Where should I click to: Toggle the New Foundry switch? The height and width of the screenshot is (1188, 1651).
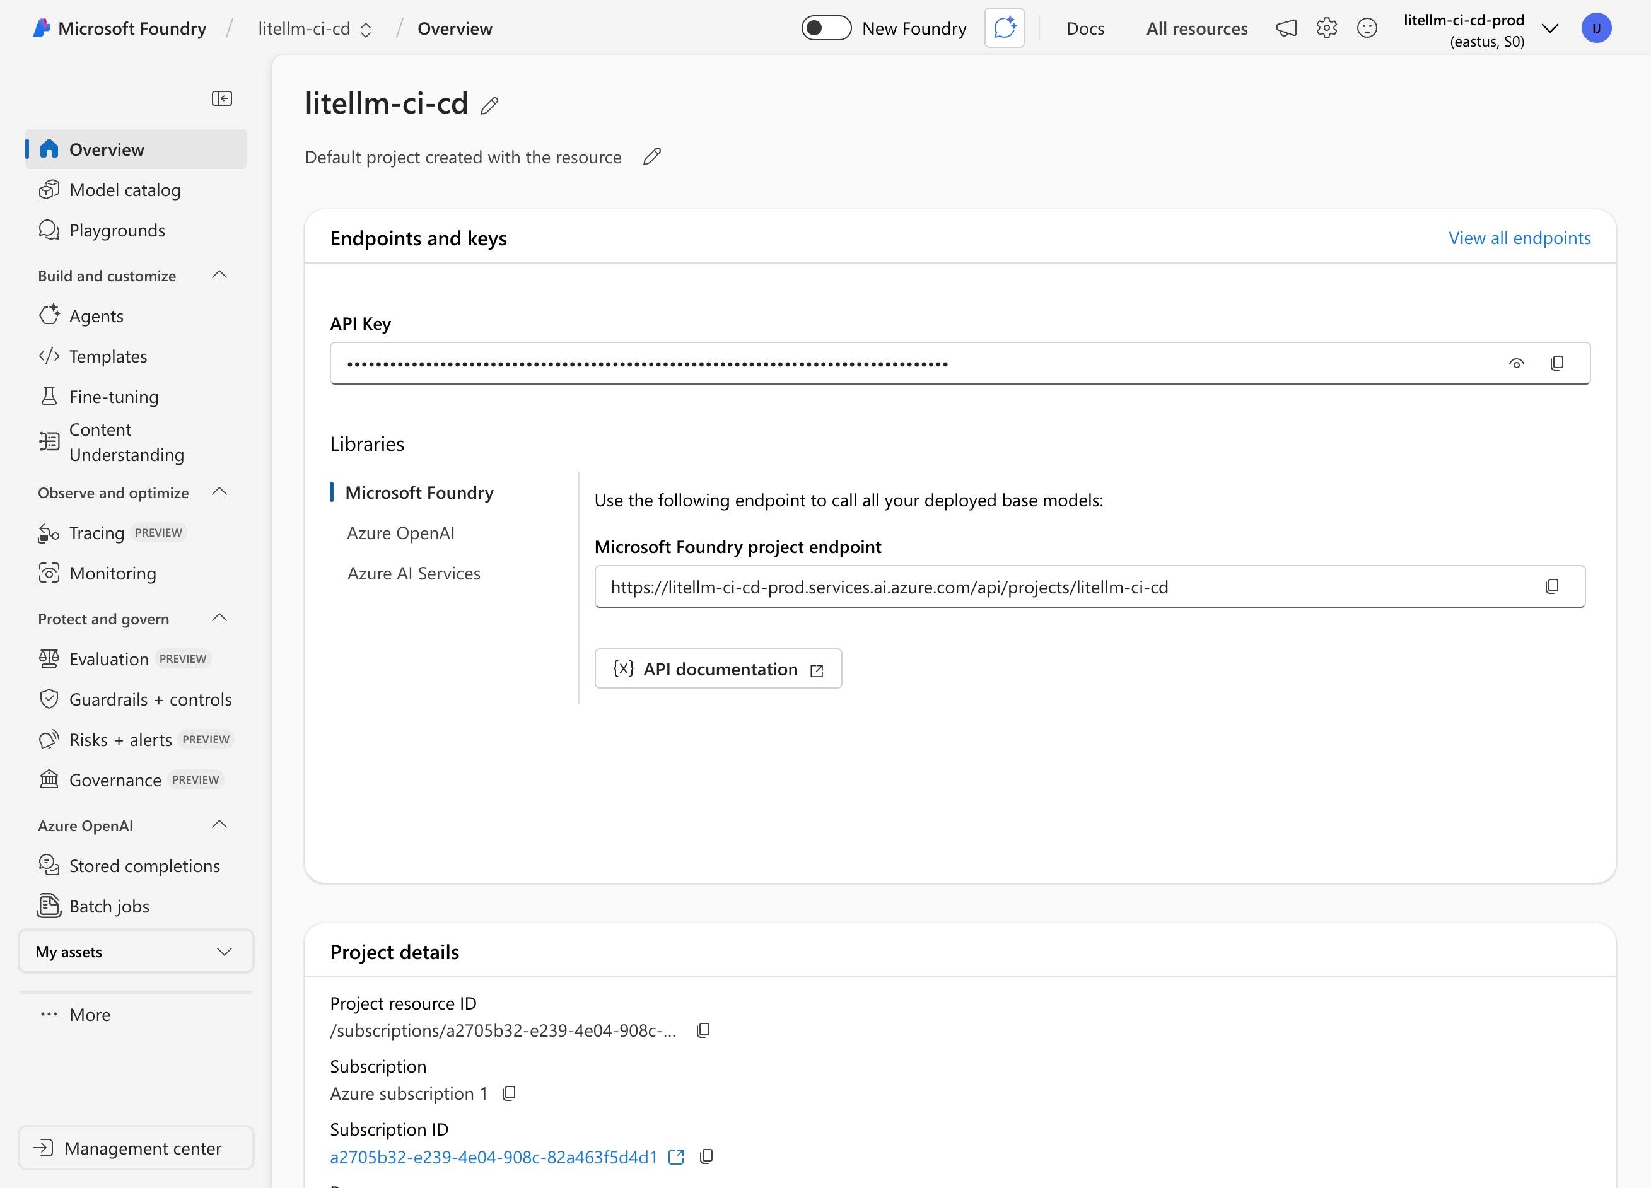point(826,28)
